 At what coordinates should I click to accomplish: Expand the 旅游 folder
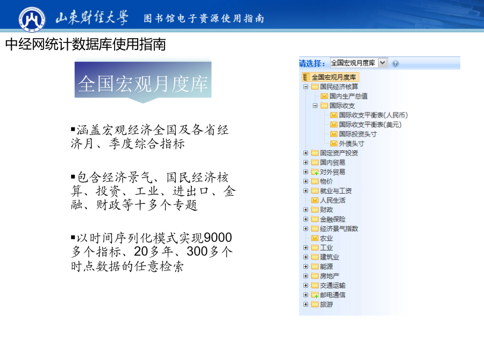305,304
